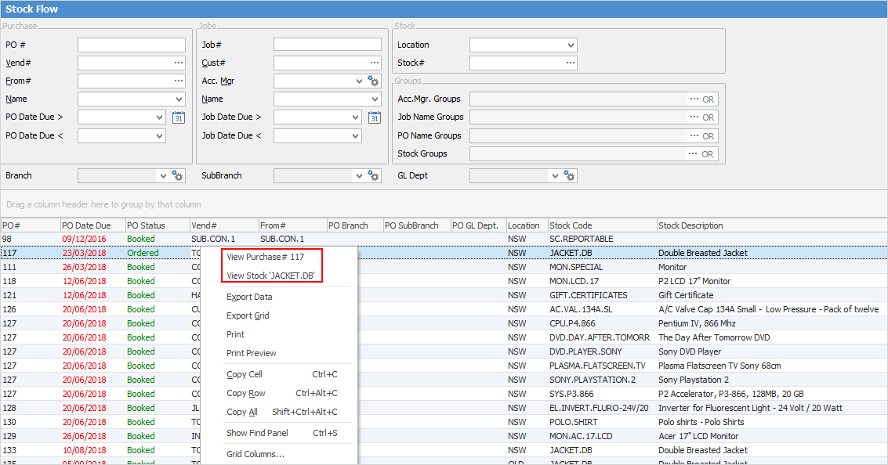The image size is (888, 465).
Task: Open the Vend# lookup ellipsis
Action: 179,63
